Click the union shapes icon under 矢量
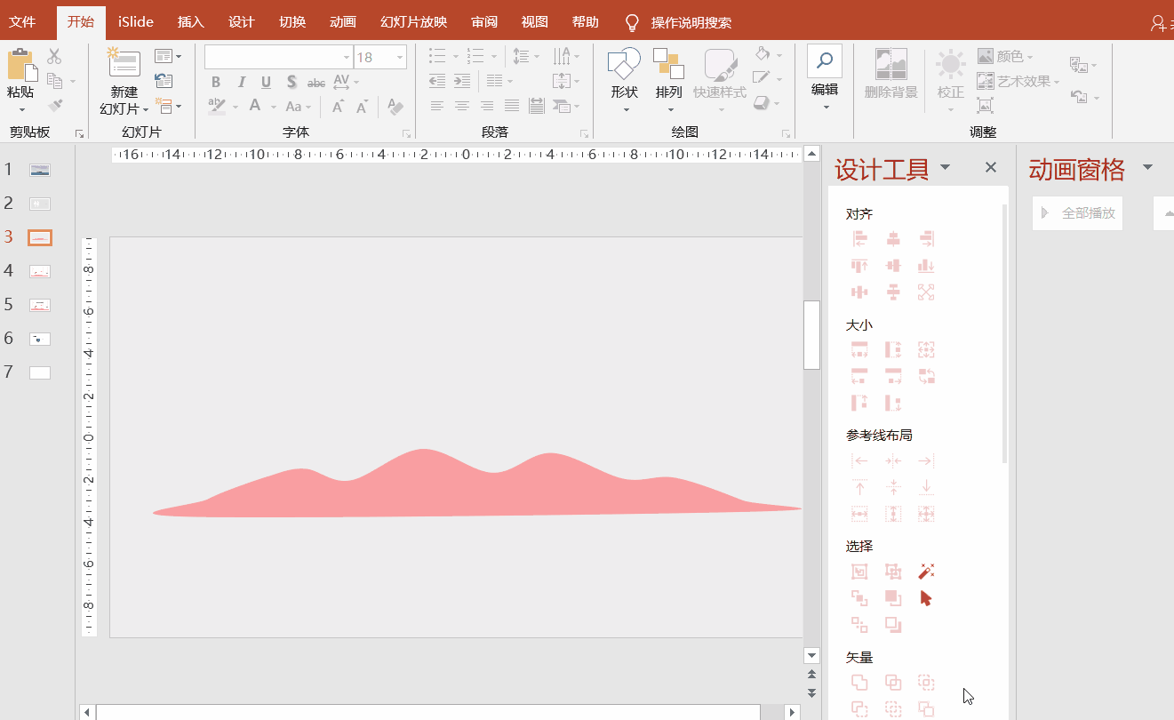The image size is (1174, 720). (859, 682)
